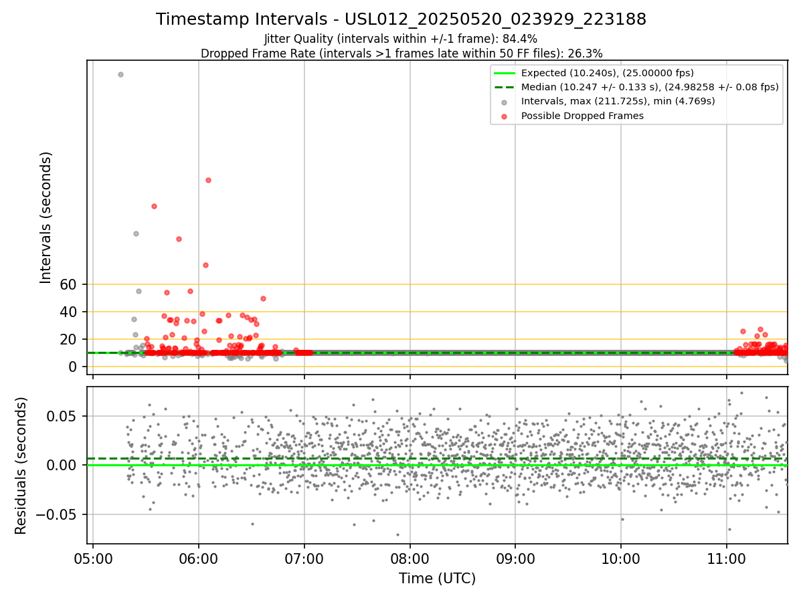The height and width of the screenshot is (602, 803).
Task: Click the "06:00" x-axis tick label
Action: [x=199, y=559]
